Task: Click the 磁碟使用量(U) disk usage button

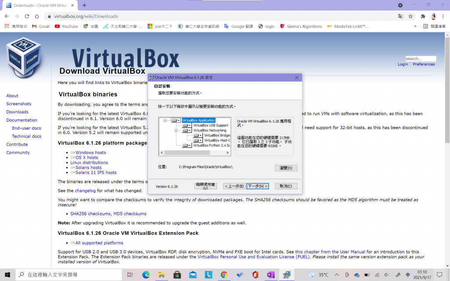Action: [x=206, y=186]
